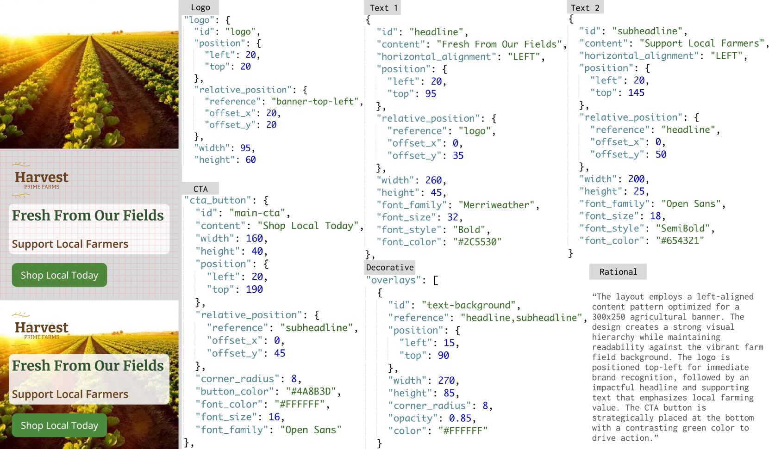769x449 pixels.
Task: Click the overlay opacity value 0.85
Action: 460,418
